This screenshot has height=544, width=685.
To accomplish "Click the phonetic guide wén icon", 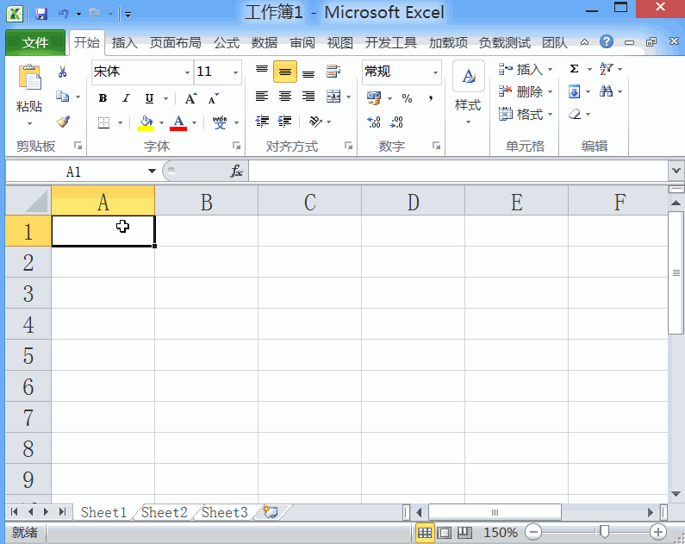I will pyautogui.click(x=220, y=122).
